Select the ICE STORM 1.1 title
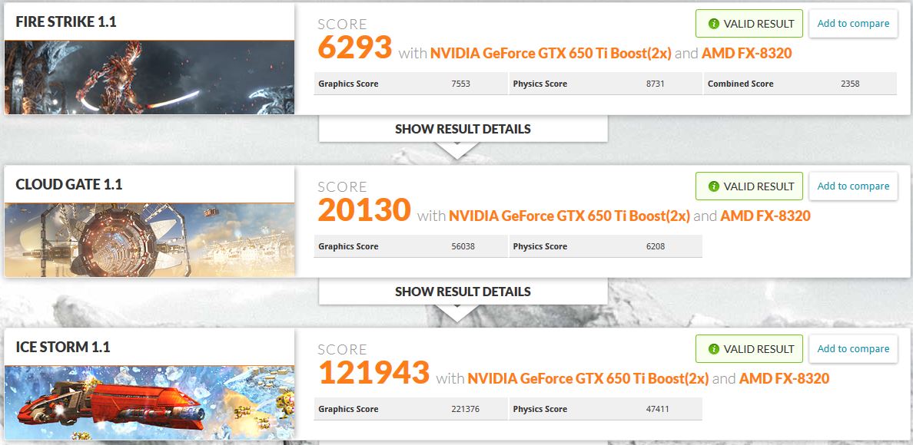 point(63,348)
